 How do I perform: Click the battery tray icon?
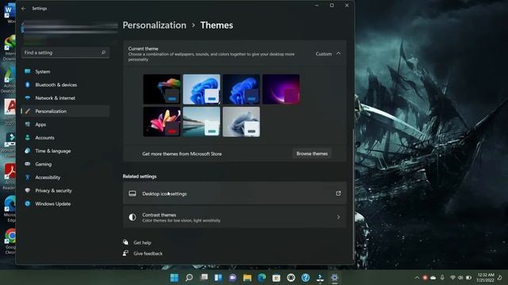[469, 278]
